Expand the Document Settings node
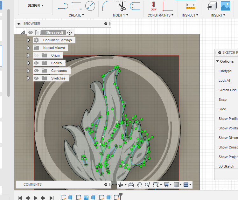Viewport: 238px width, 200px height. pyautogui.click(x=28, y=40)
